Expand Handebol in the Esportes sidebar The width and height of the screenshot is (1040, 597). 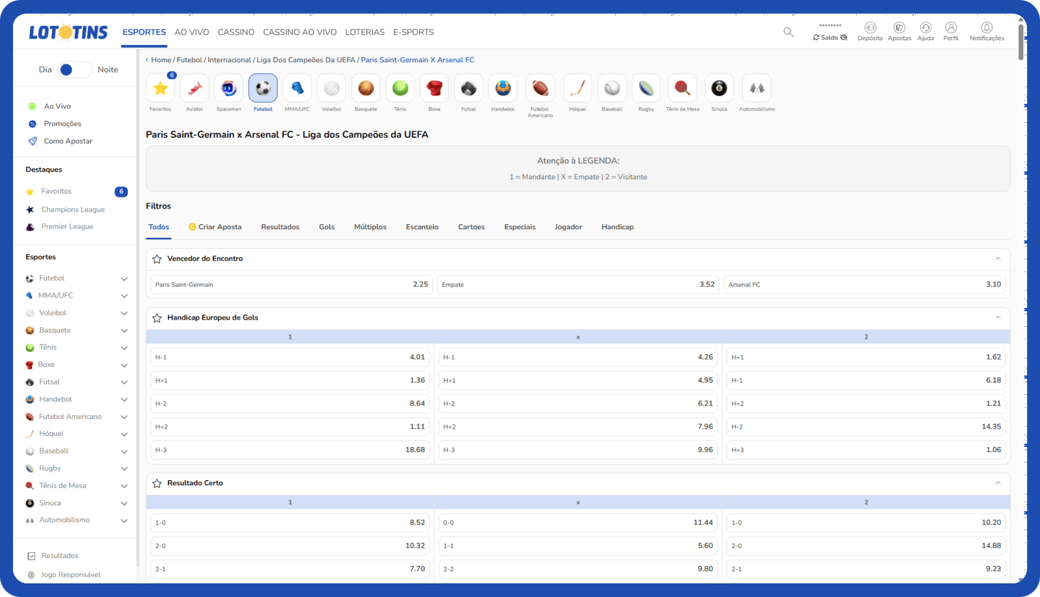pos(123,400)
